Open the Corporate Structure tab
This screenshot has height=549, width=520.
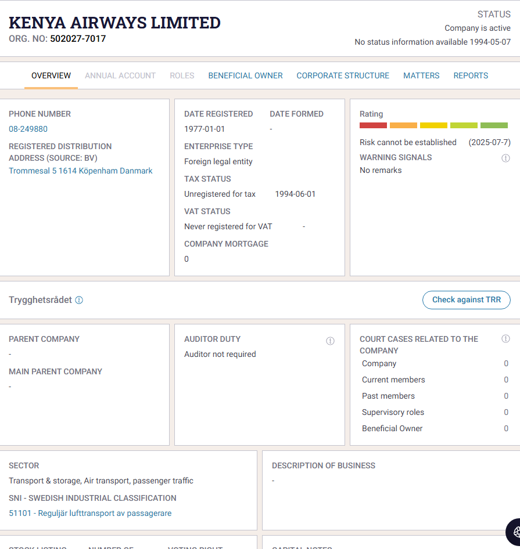[x=343, y=75]
